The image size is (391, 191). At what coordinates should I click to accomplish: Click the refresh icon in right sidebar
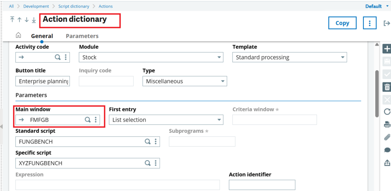[x=387, y=112]
